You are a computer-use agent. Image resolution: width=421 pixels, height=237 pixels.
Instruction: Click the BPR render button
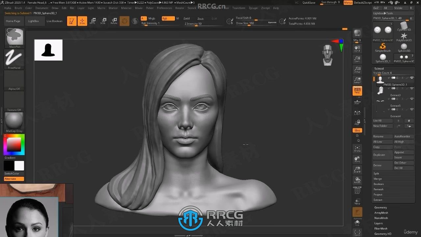[357, 34]
